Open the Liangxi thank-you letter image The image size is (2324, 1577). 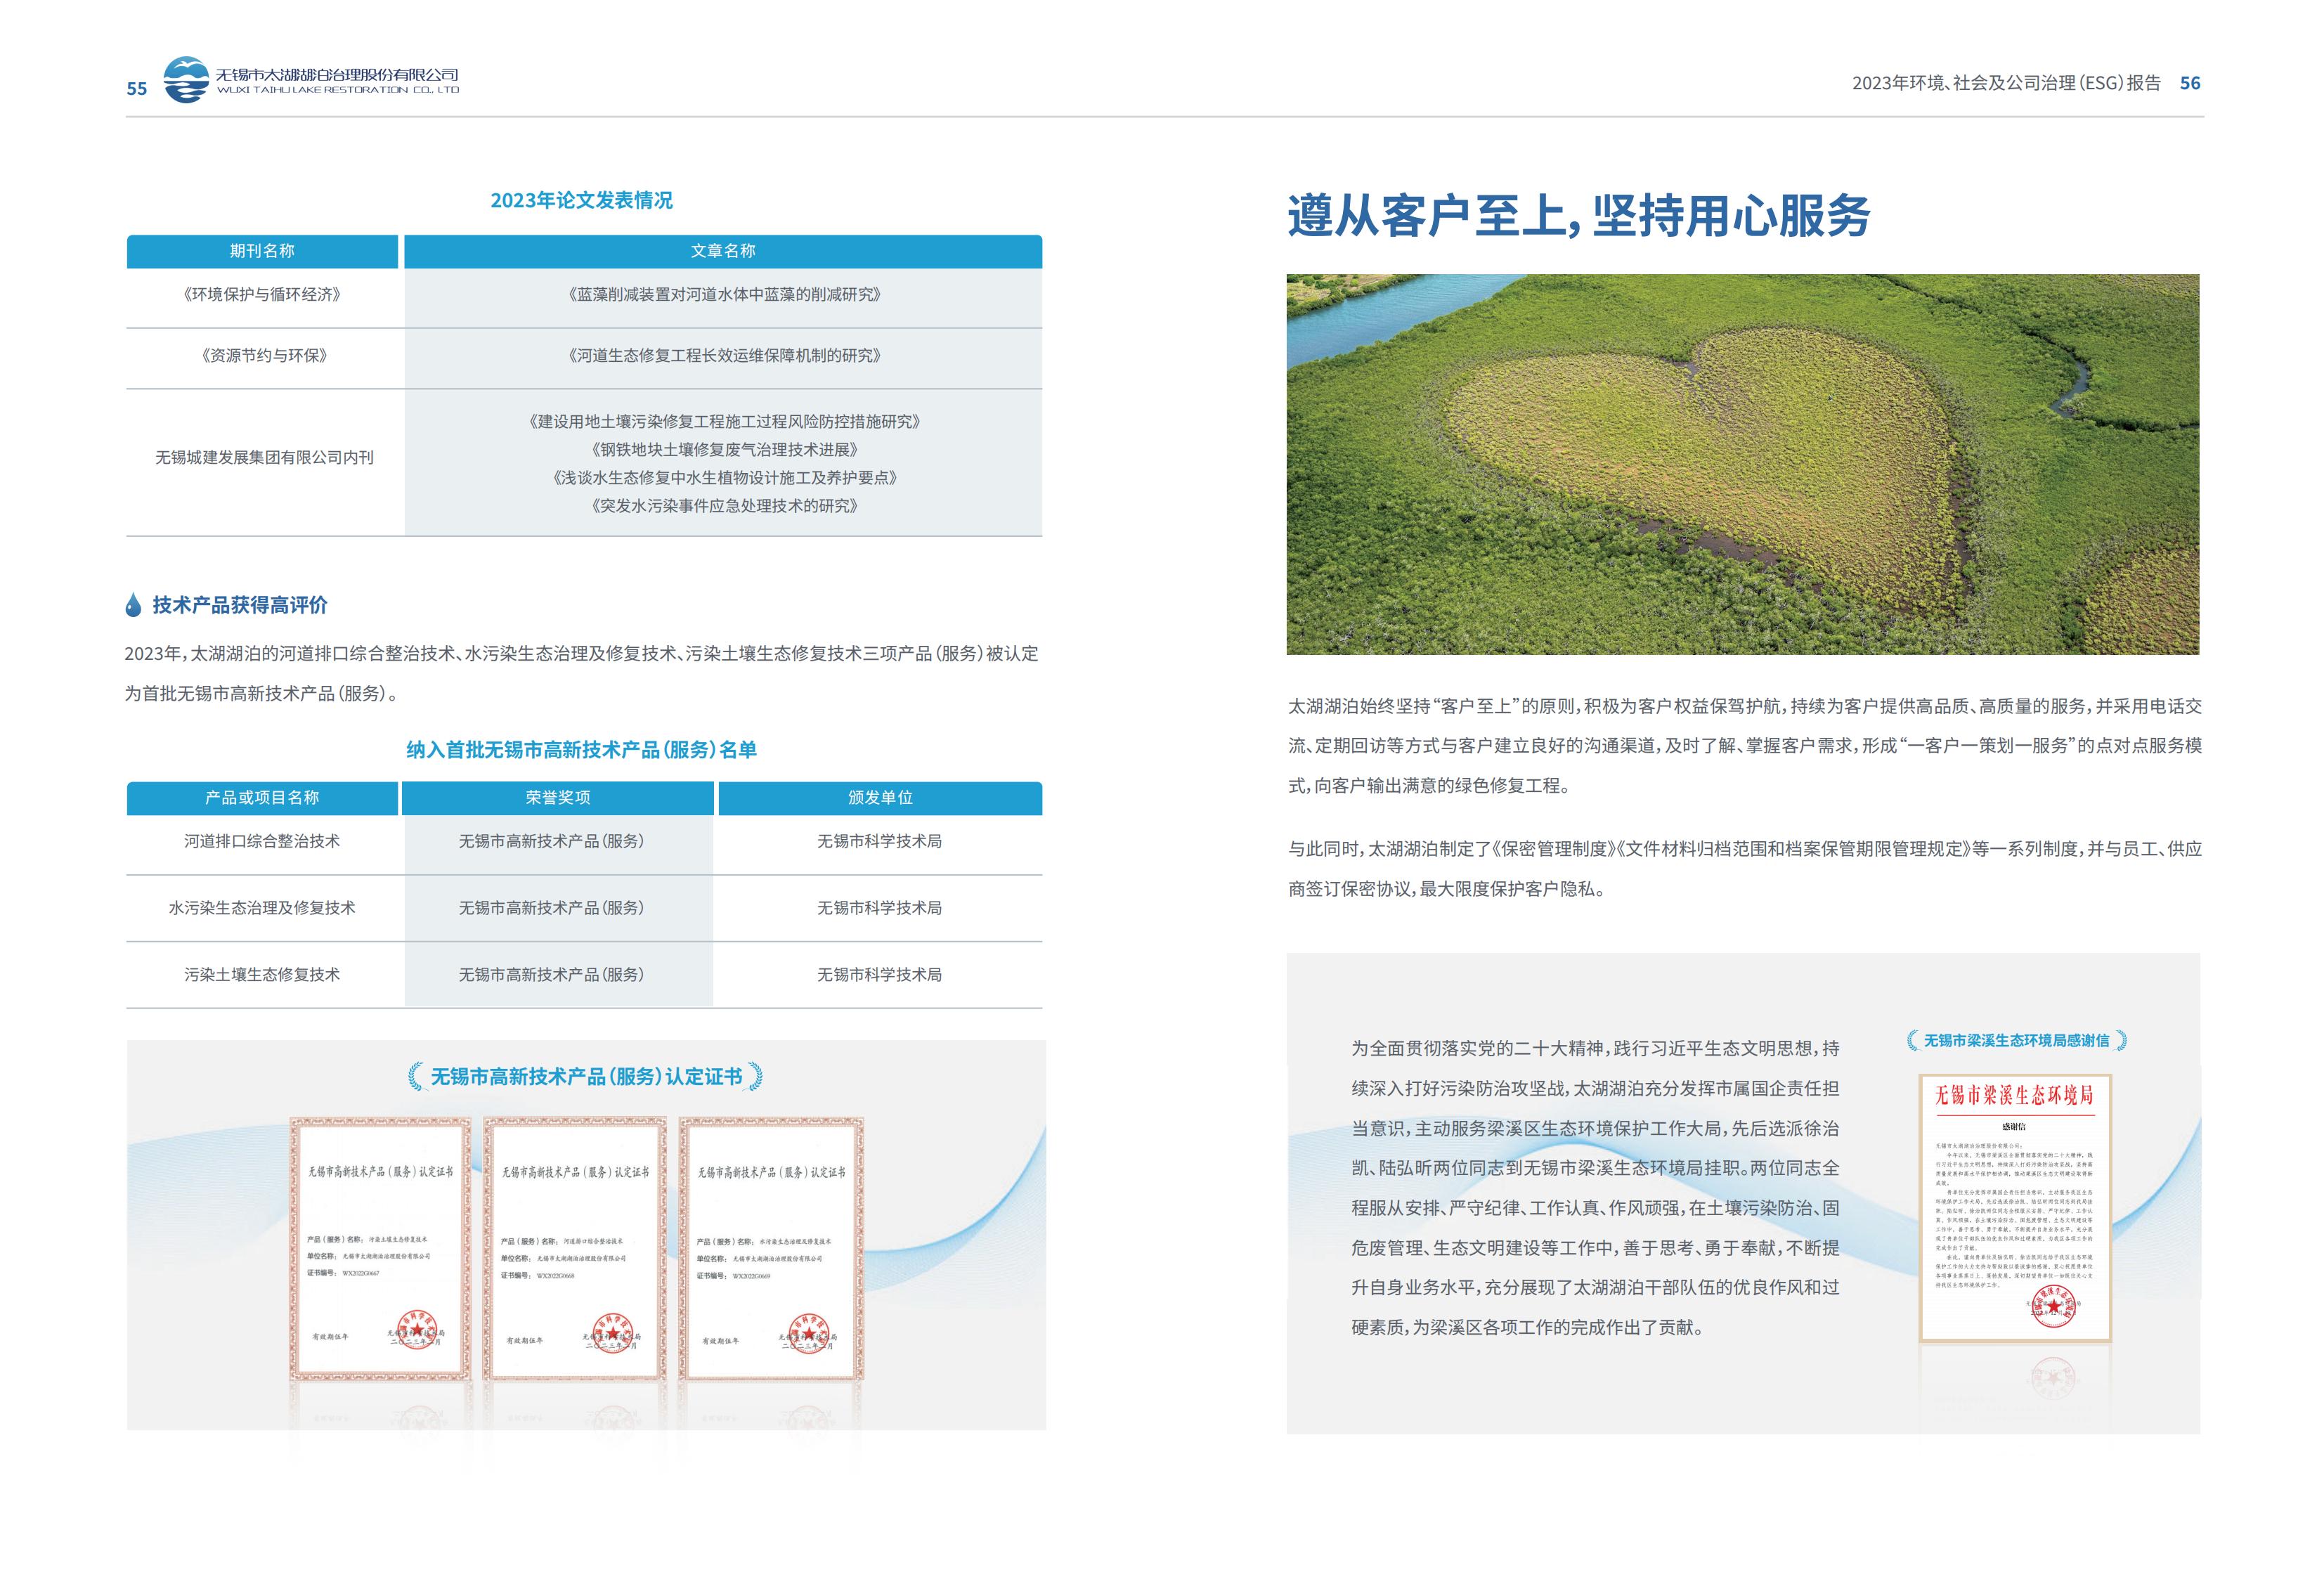pyautogui.click(x=2014, y=1207)
